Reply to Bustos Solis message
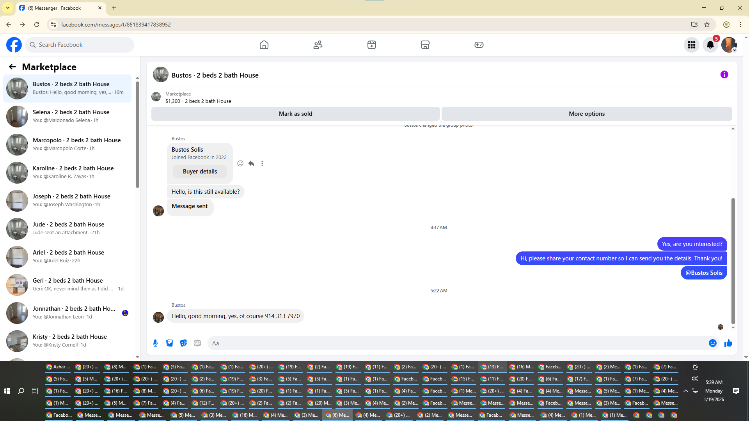Image resolution: width=749 pixels, height=421 pixels. point(251,163)
